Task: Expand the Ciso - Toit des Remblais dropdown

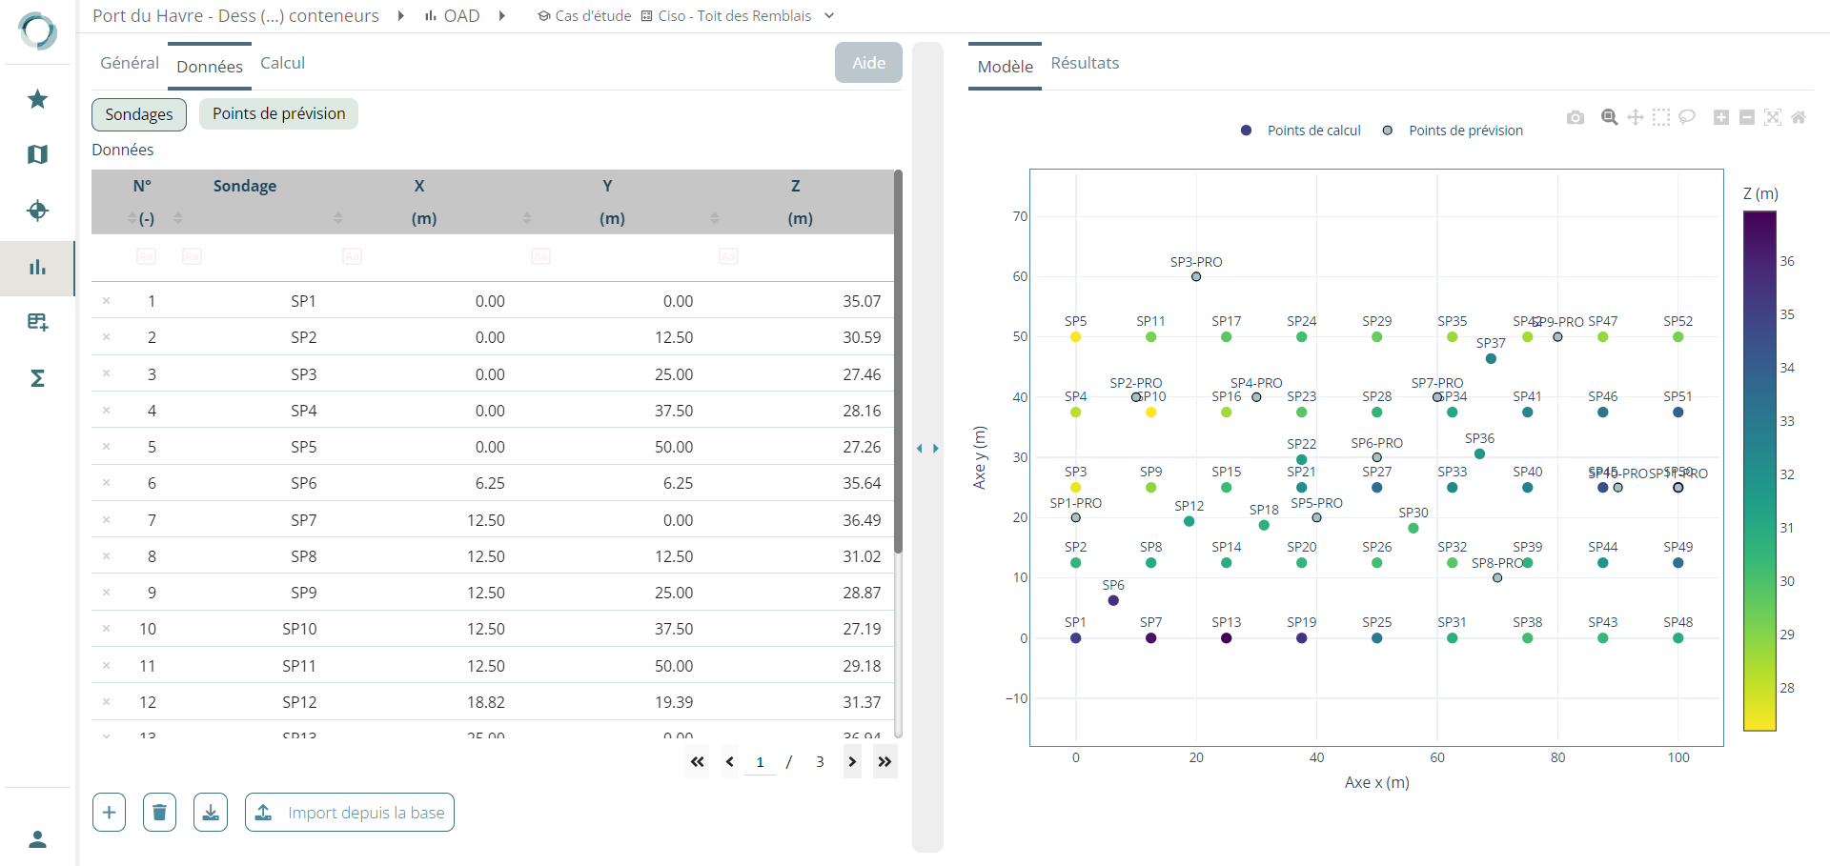Action: pyautogui.click(x=829, y=16)
